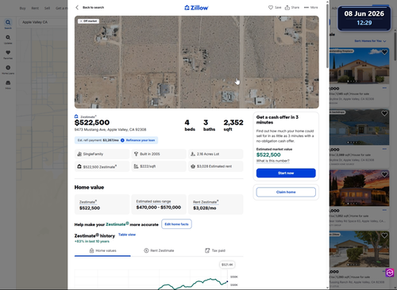397x290 pixels.
Task: Click the Rent menu in the background page
Action: tap(35, 8)
